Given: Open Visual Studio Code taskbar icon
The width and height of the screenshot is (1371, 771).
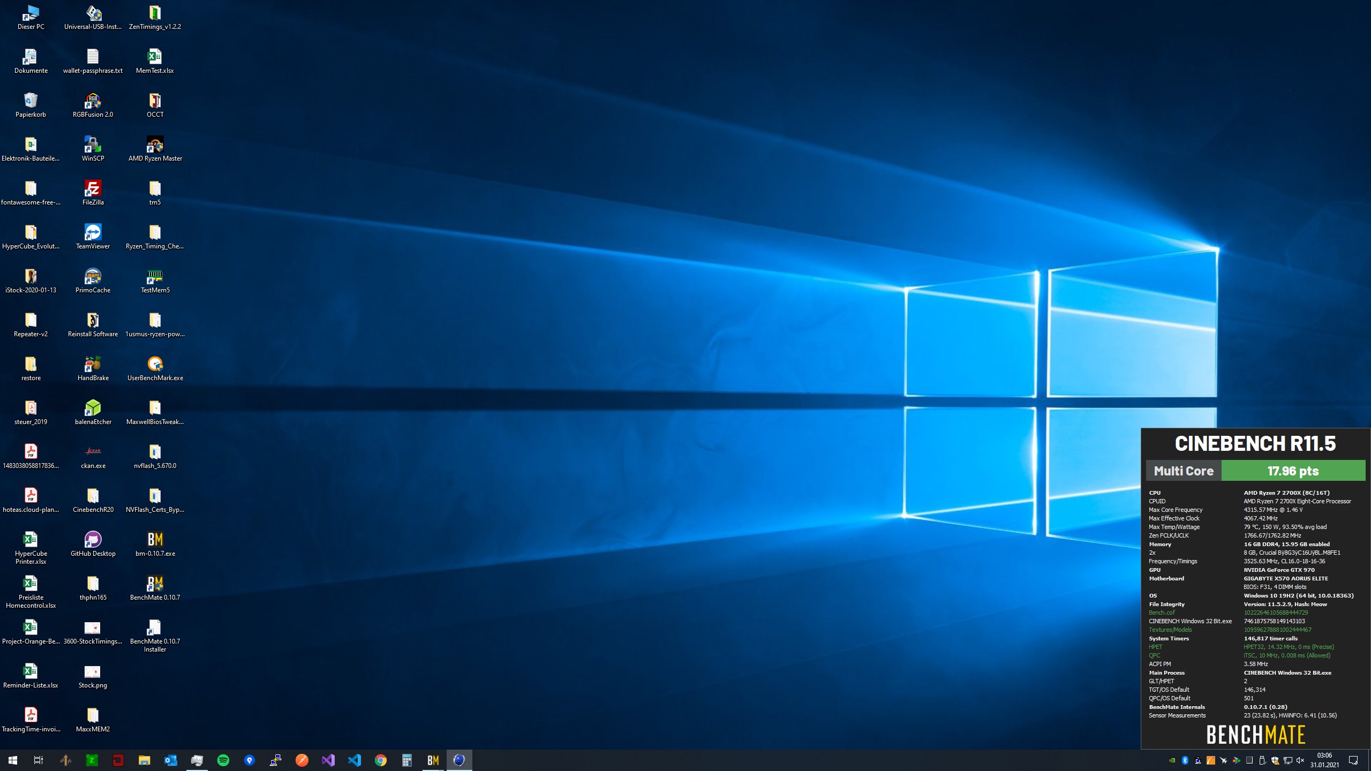Looking at the screenshot, I should (355, 760).
